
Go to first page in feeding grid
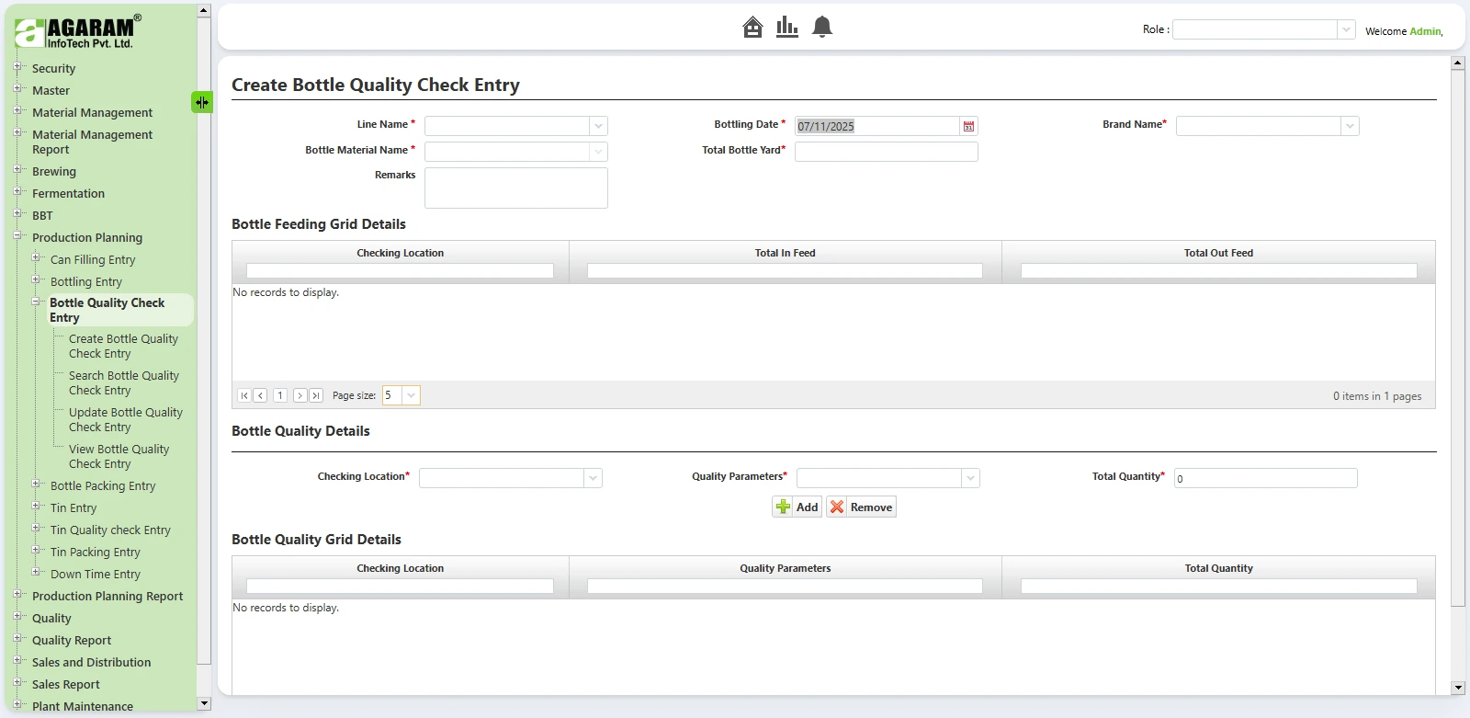pyautogui.click(x=244, y=395)
